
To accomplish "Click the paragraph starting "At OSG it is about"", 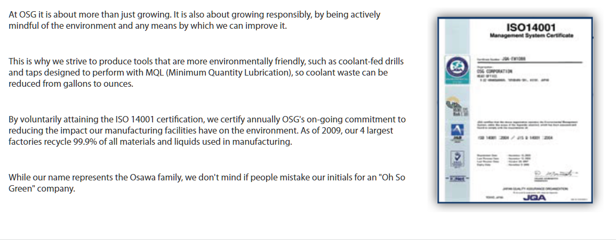I will point(195,20).
